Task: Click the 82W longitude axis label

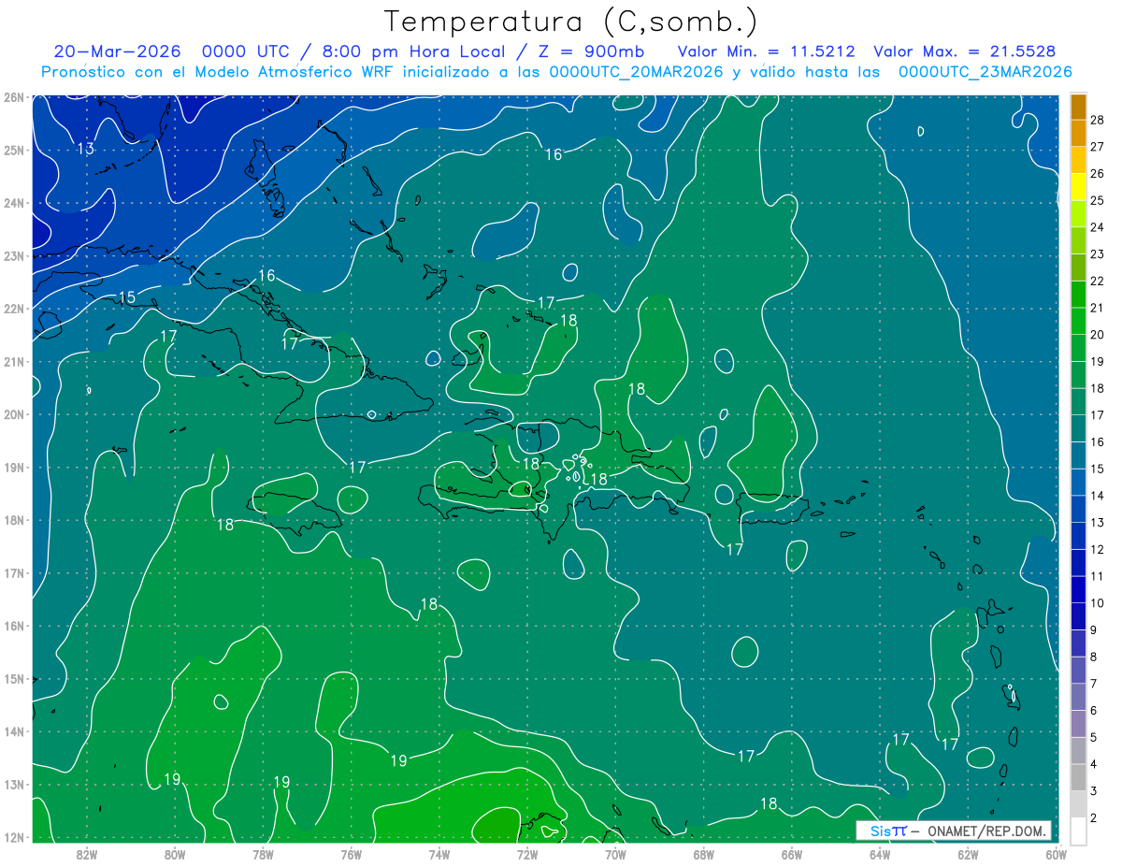Action: tap(87, 853)
